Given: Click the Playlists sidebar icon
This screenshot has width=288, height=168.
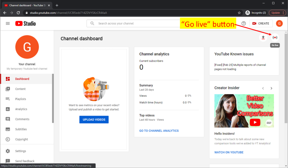Looking at the screenshot, I should pyautogui.click(x=8, y=99).
